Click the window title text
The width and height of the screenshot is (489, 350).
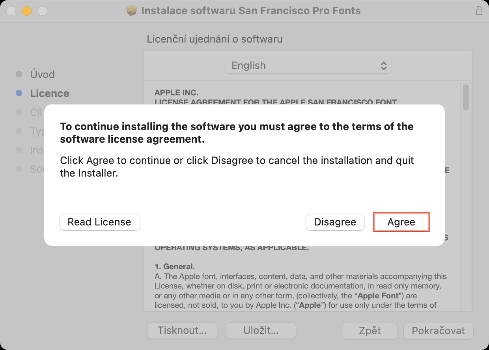(x=251, y=11)
